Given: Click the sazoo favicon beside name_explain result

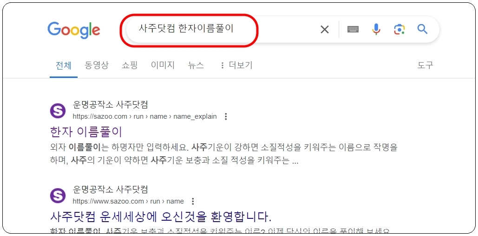Looking at the screenshot, I should 58,111.
